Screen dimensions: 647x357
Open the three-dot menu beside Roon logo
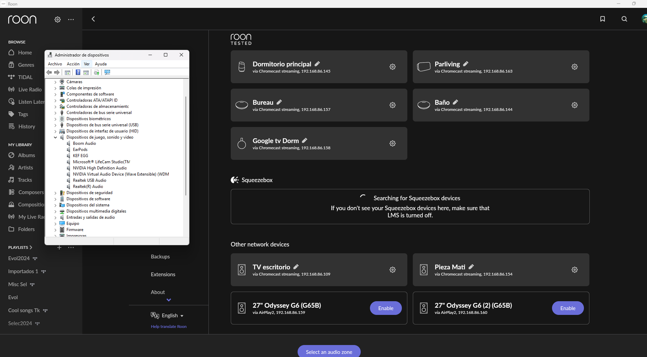[x=71, y=20]
